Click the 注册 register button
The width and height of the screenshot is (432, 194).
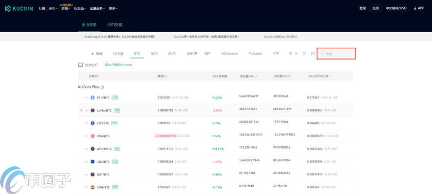coord(376,8)
